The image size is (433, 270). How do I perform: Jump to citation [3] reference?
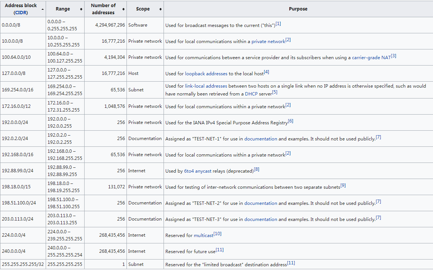393,56
